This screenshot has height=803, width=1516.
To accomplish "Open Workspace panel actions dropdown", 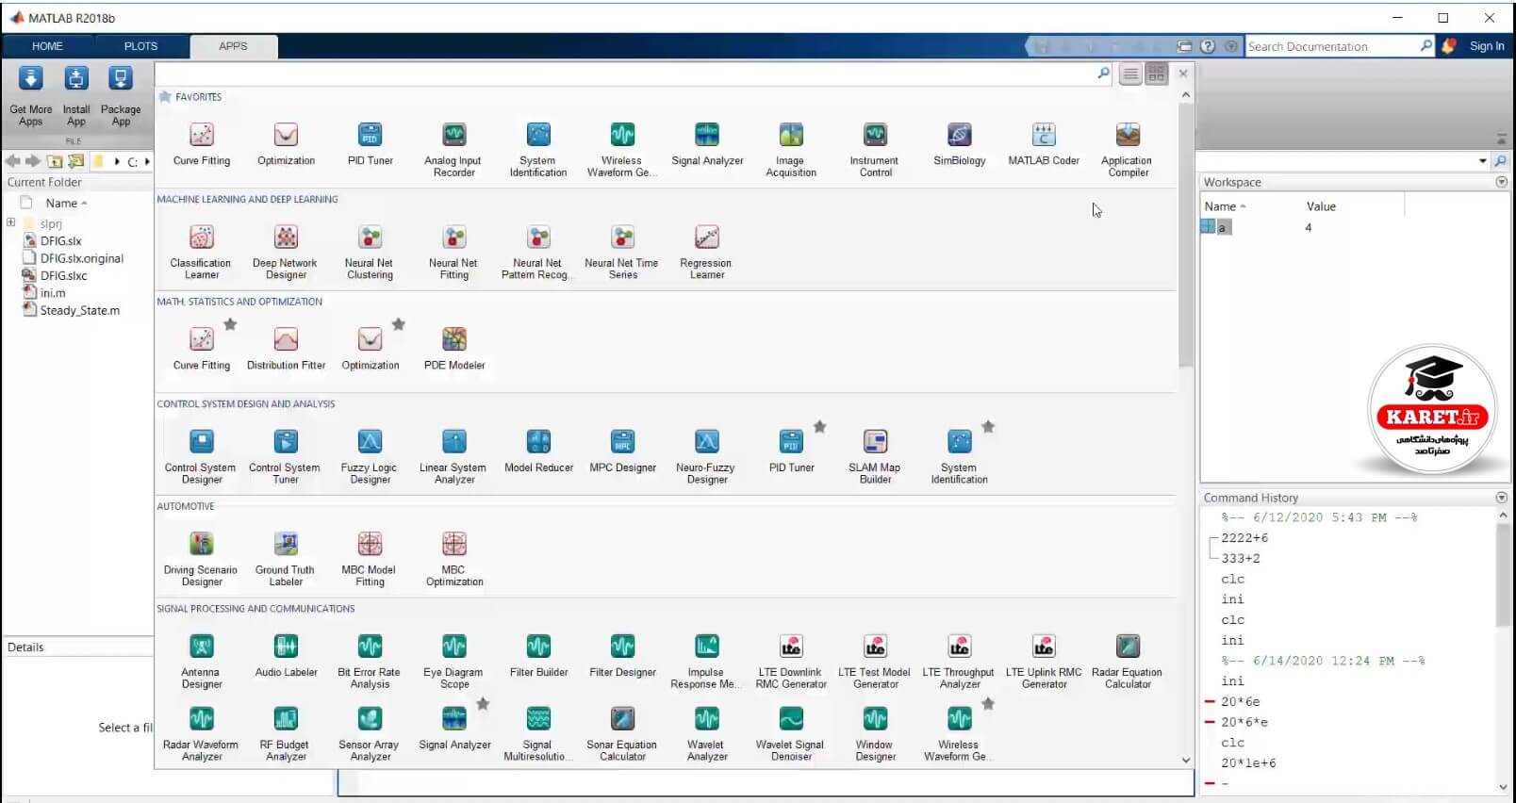I will [1501, 182].
